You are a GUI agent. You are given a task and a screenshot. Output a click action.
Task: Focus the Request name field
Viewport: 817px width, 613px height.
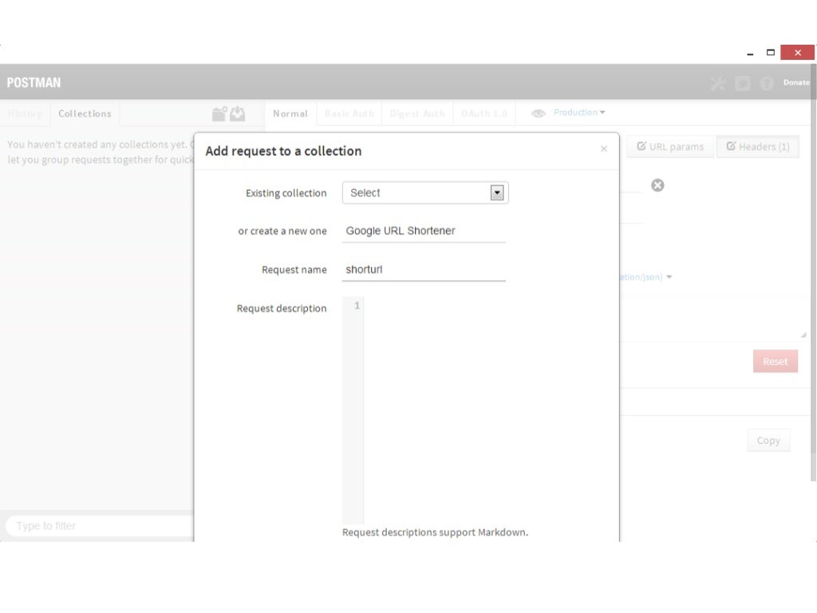(x=424, y=270)
